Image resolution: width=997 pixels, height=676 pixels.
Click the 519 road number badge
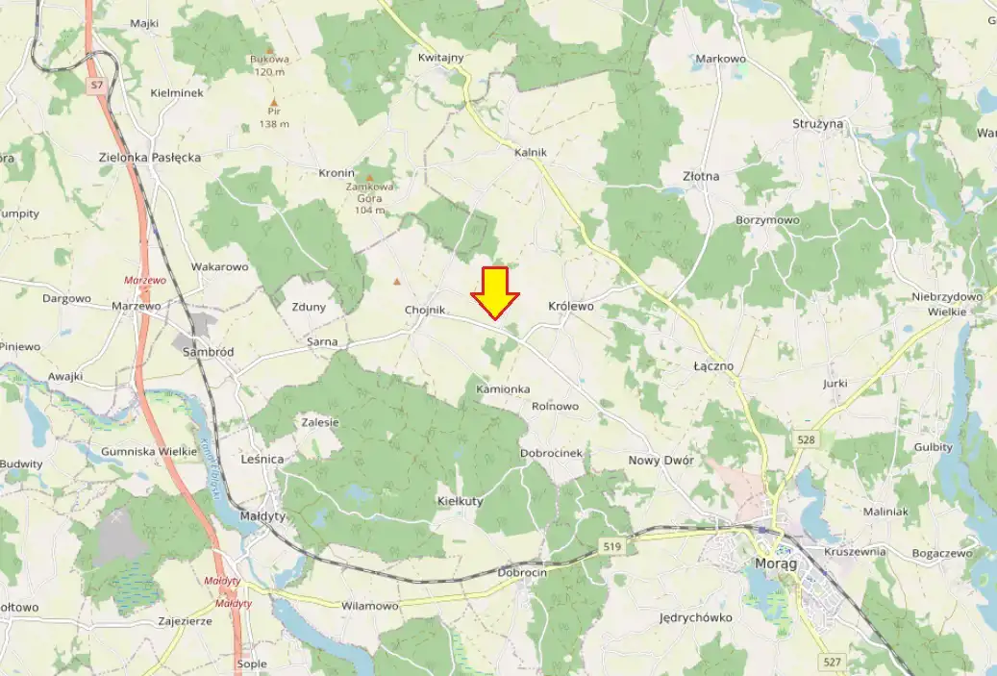[x=611, y=546]
